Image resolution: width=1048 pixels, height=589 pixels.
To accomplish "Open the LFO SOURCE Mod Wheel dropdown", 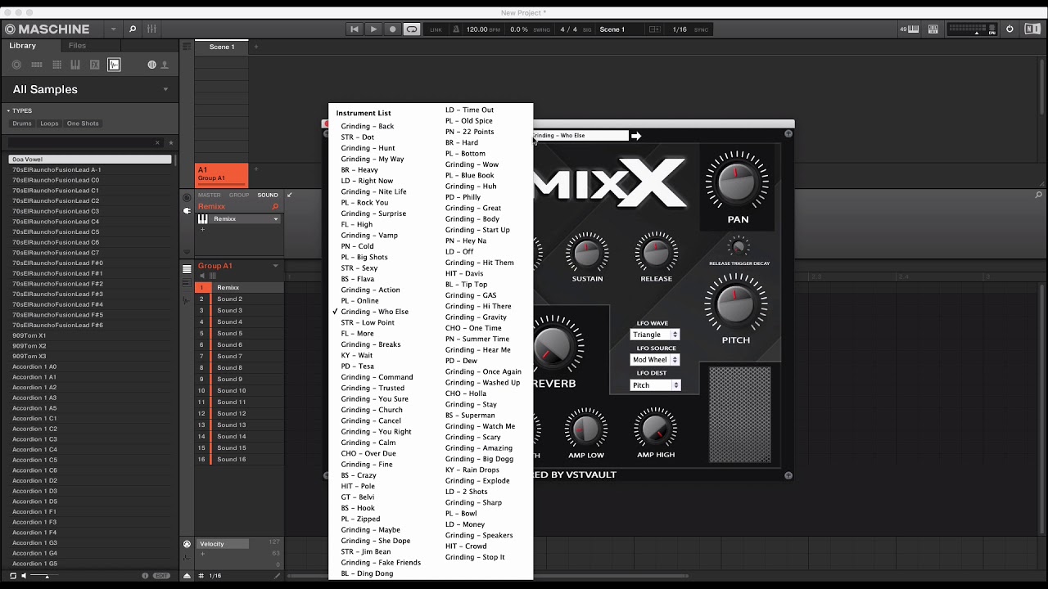I will click(655, 360).
